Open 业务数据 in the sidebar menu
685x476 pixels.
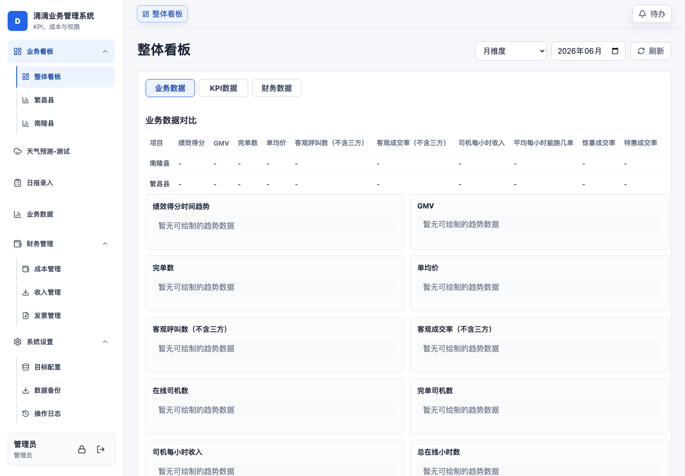61,214
